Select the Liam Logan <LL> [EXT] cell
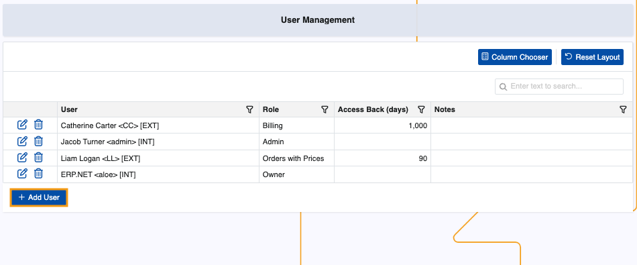The image size is (637, 265). (x=158, y=158)
